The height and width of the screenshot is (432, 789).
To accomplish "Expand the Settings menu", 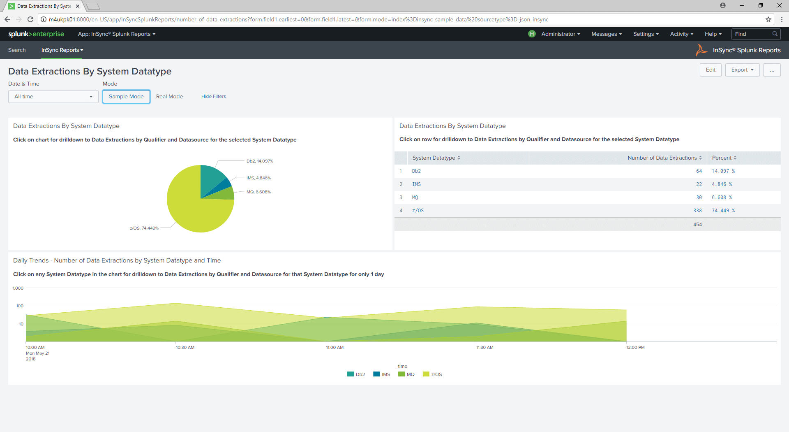I will click(645, 34).
